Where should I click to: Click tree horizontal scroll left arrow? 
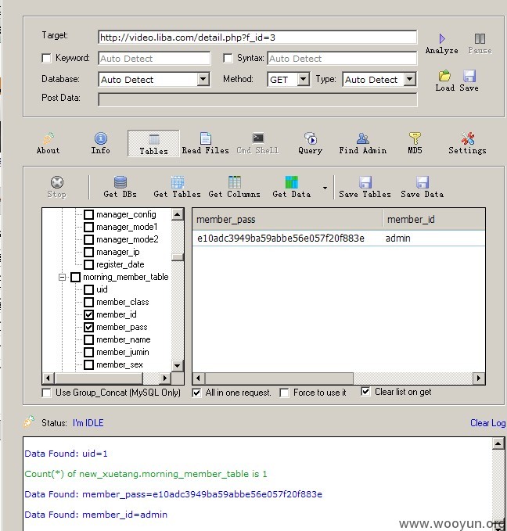tap(48, 378)
